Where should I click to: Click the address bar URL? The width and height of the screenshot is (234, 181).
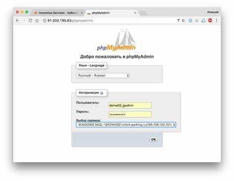click(x=70, y=21)
